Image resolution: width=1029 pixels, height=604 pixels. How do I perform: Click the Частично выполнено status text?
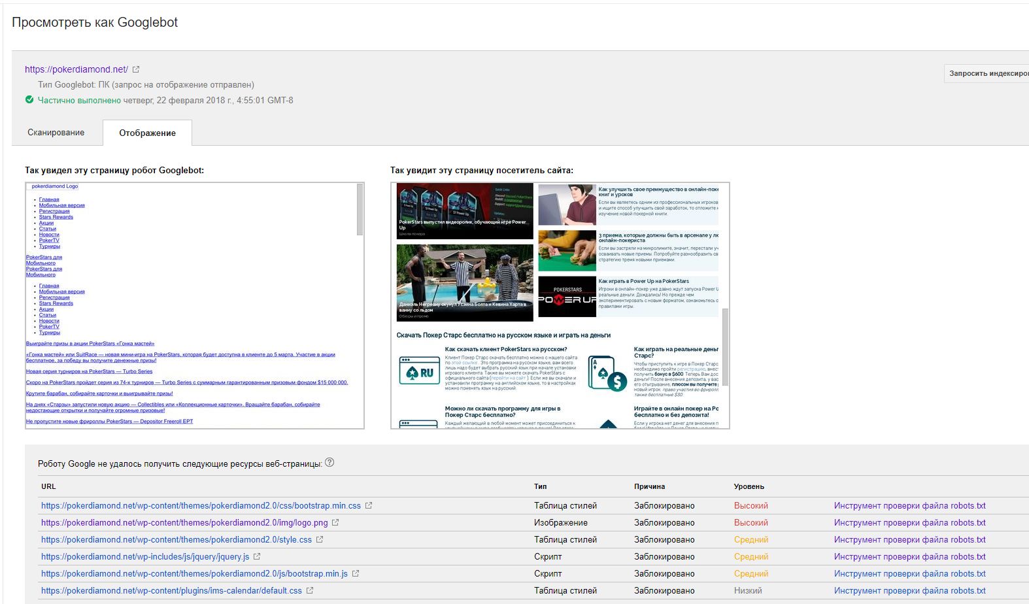click(x=79, y=100)
